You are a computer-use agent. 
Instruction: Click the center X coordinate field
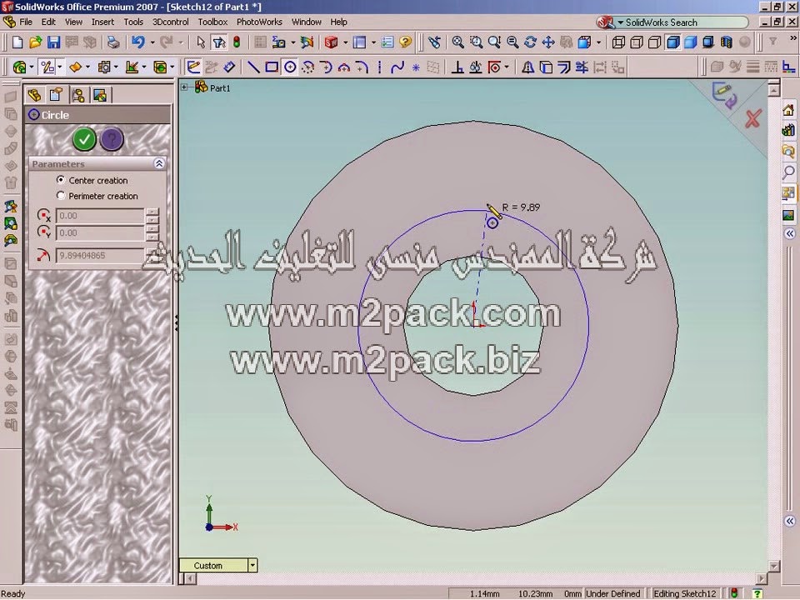100,215
